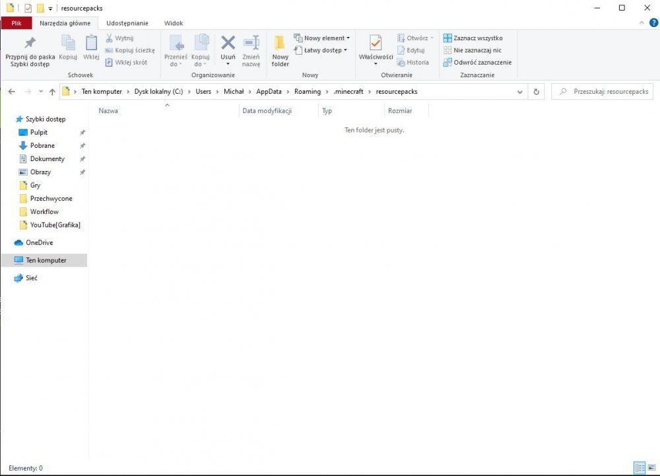Refresh the folder view
Image resolution: width=660 pixels, height=476 pixels.
536,92
